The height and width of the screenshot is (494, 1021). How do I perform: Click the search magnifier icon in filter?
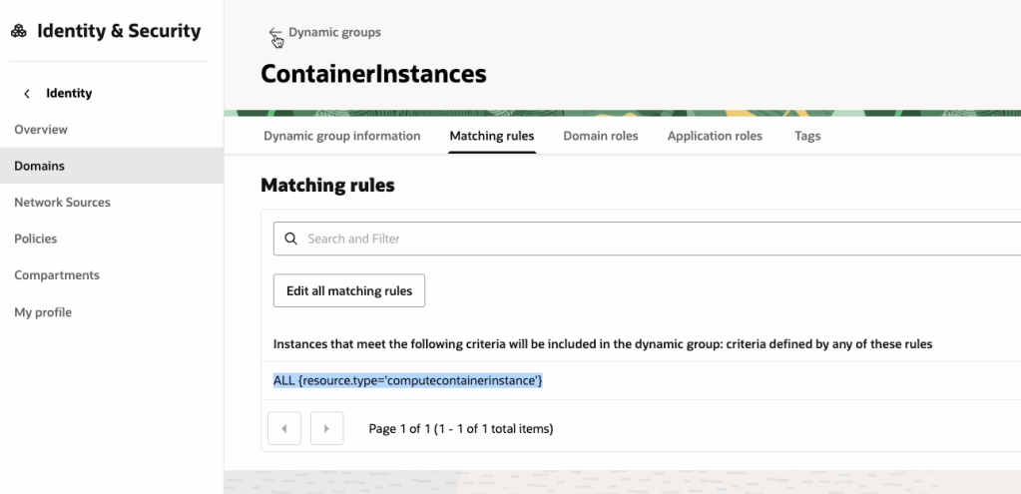click(291, 240)
